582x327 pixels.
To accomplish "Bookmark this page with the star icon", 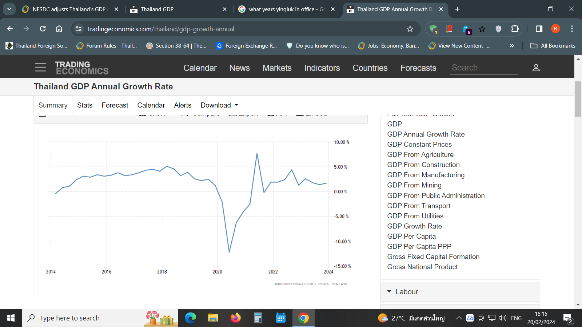I will point(410,29).
